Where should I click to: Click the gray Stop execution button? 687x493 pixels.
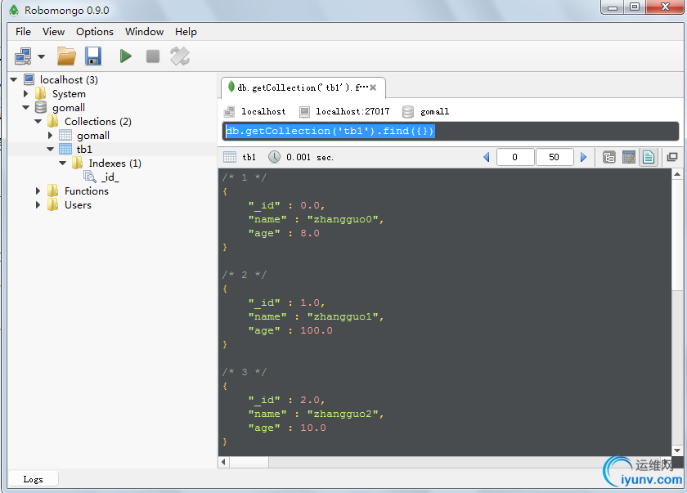point(152,56)
